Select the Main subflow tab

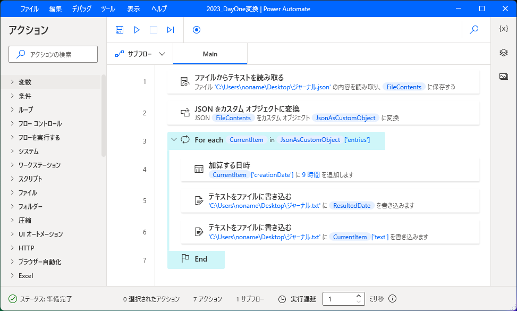pos(210,54)
